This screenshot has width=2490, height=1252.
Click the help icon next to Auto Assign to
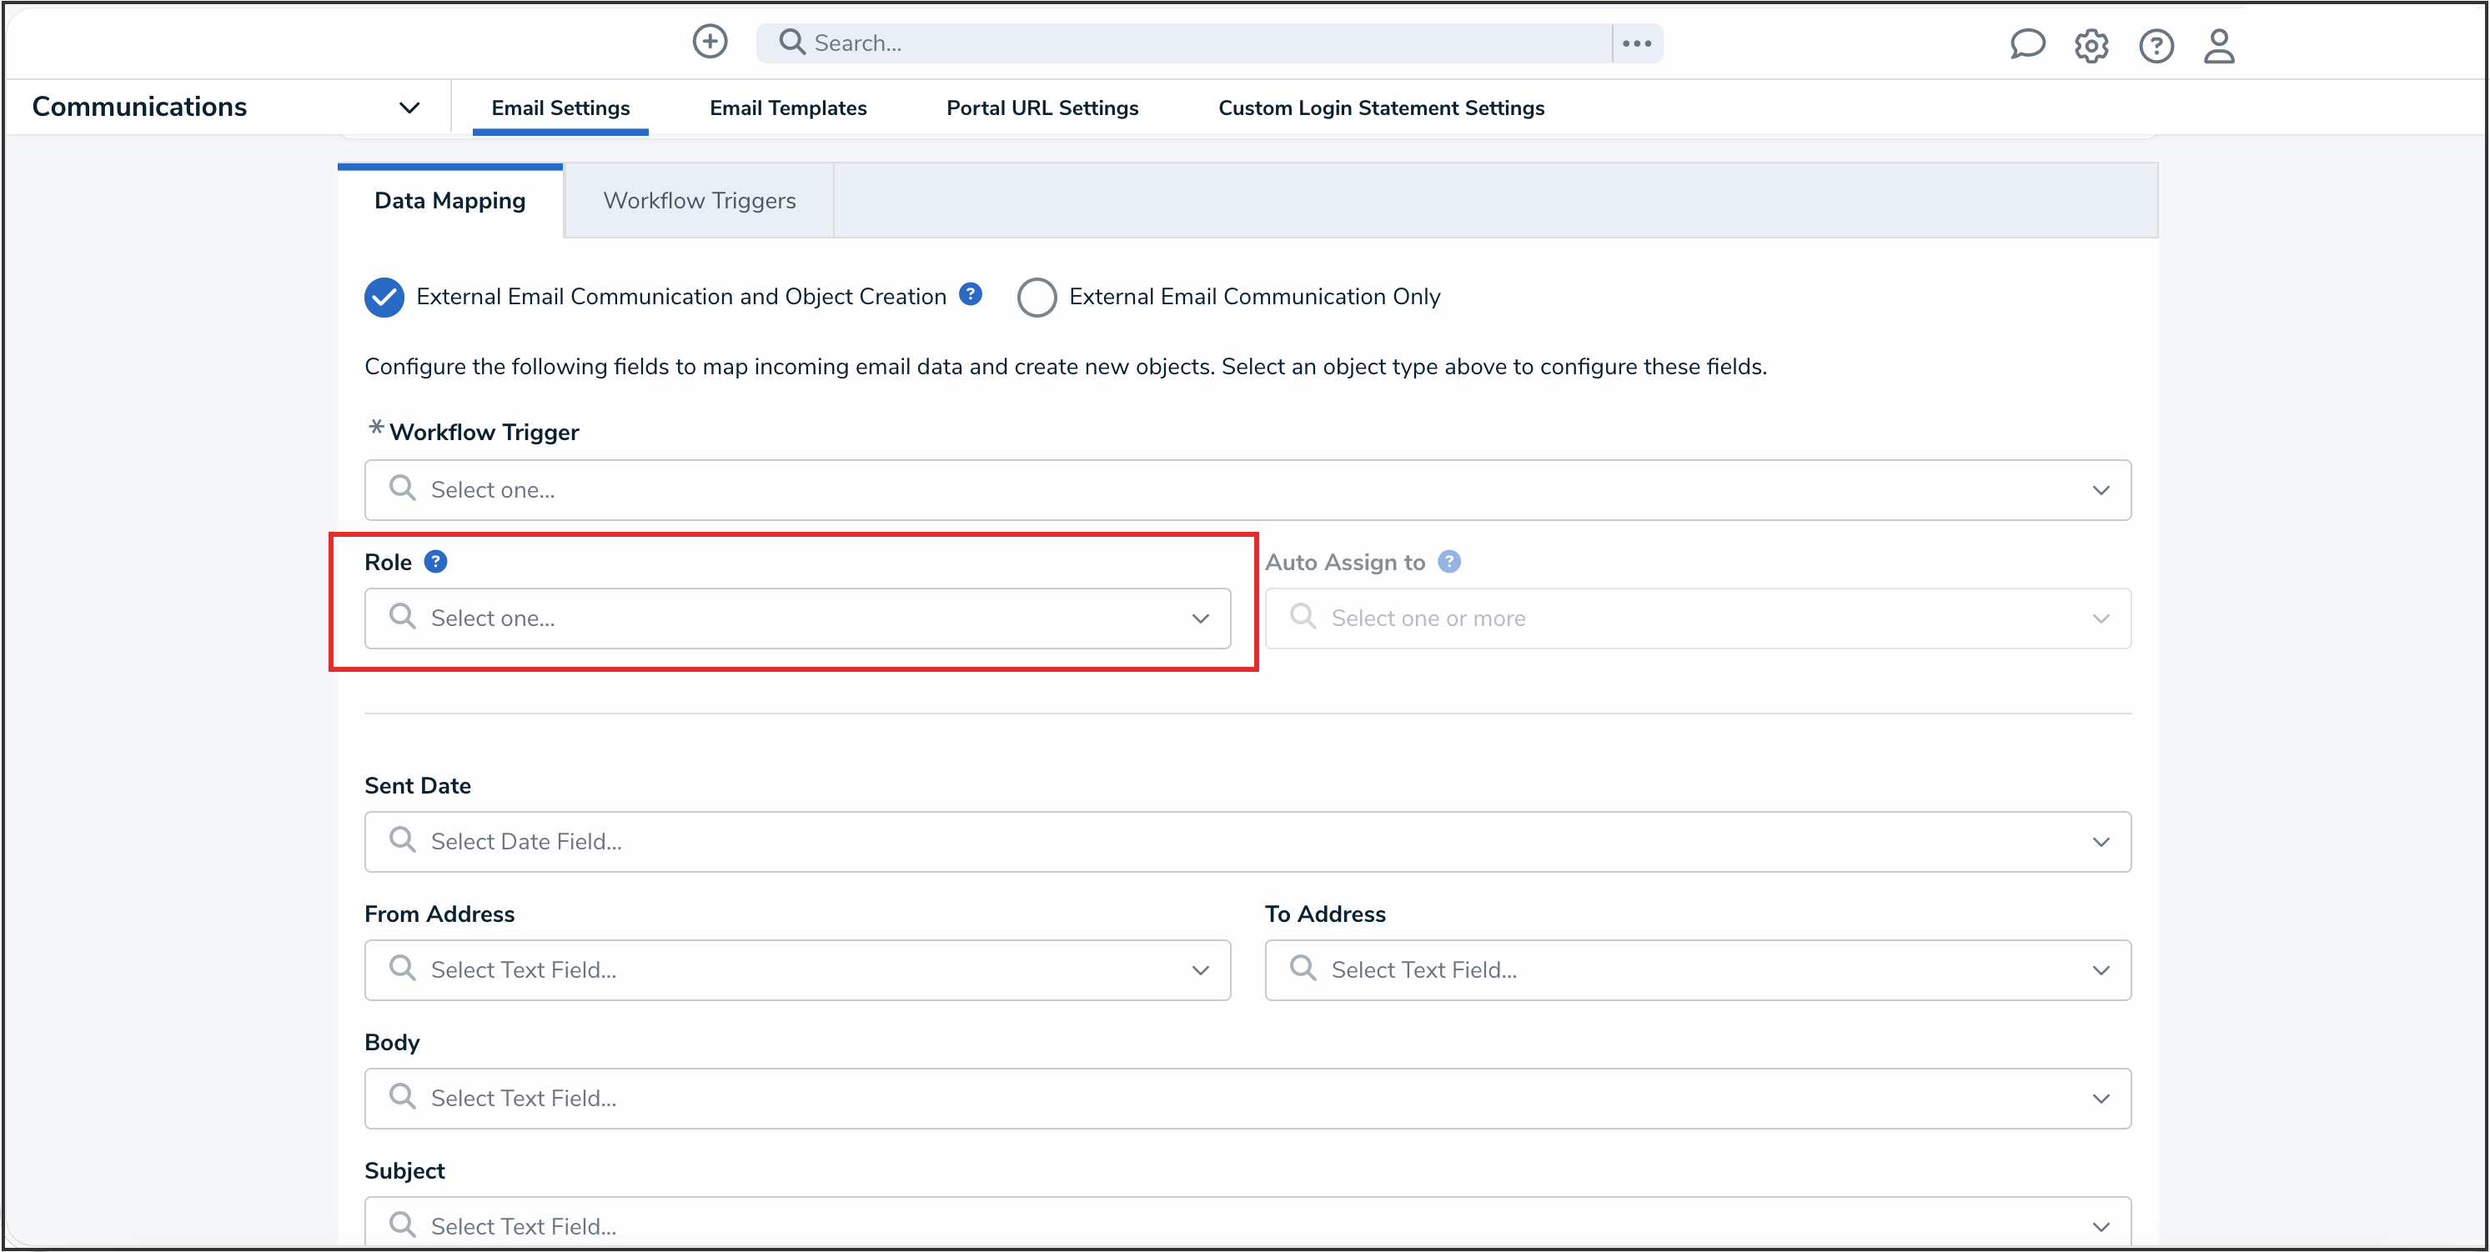(1448, 561)
